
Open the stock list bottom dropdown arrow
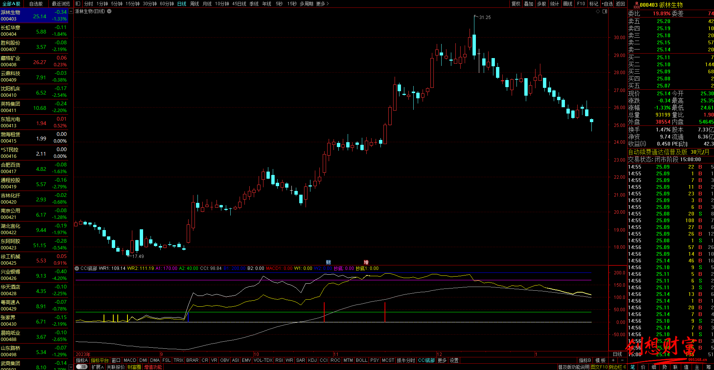coord(71,367)
